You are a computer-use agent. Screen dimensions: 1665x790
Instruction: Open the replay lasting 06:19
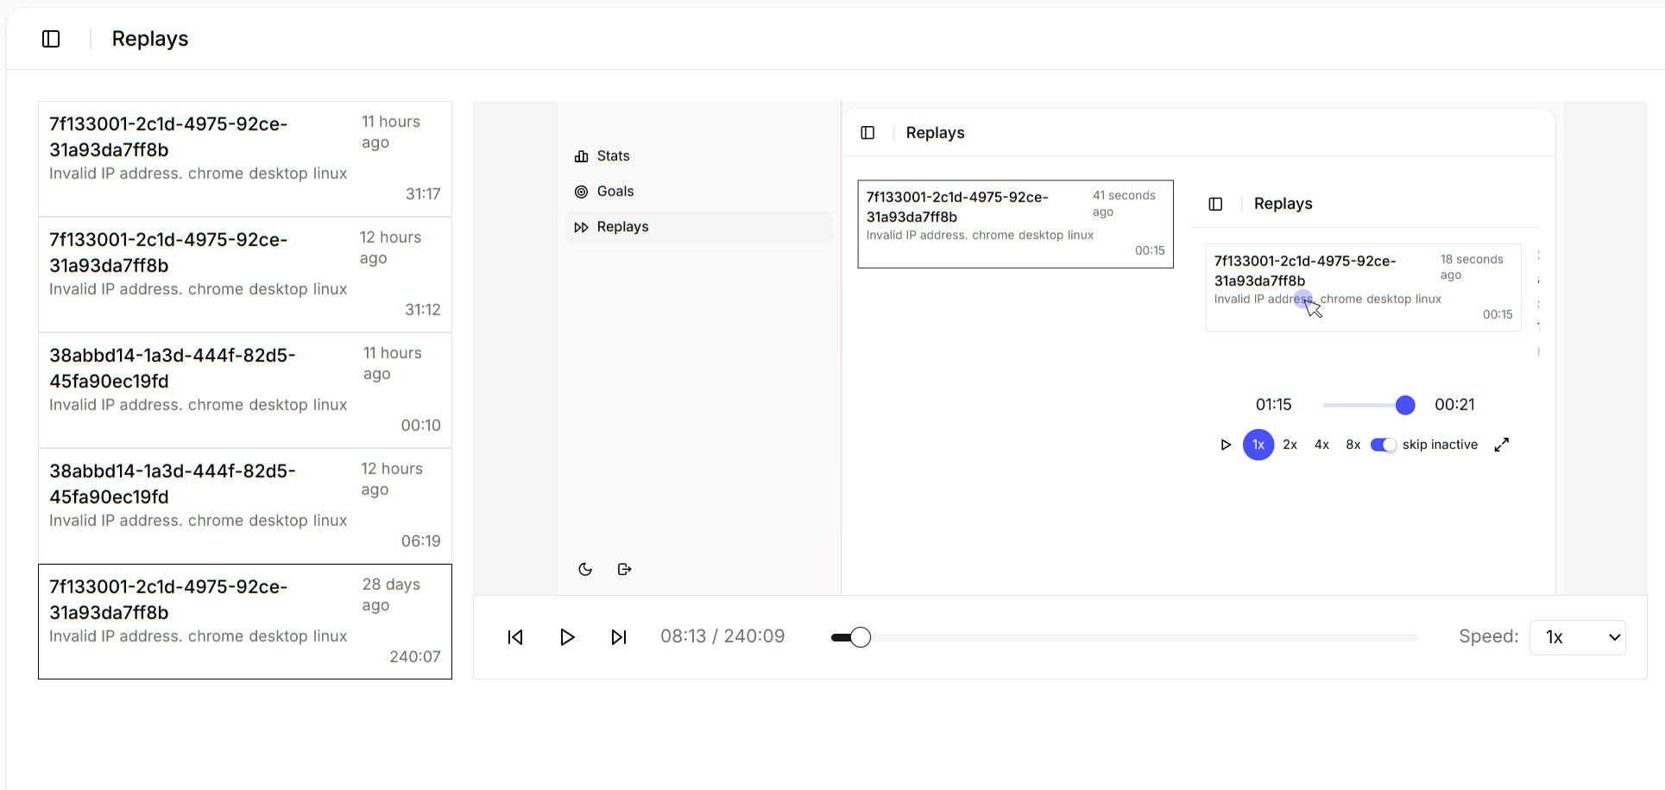tap(245, 505)
